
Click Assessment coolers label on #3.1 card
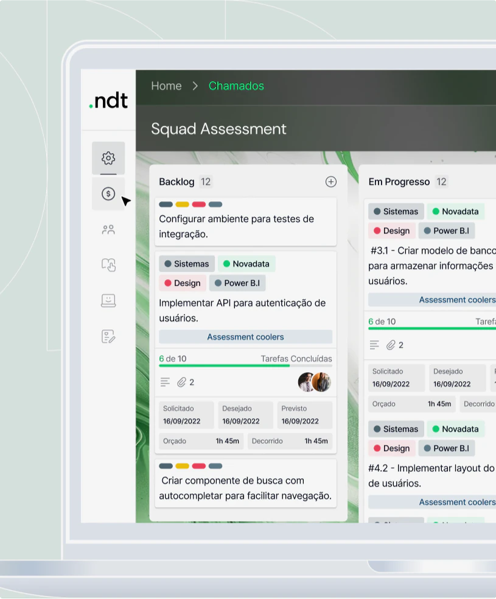click(x=432, y=300)
